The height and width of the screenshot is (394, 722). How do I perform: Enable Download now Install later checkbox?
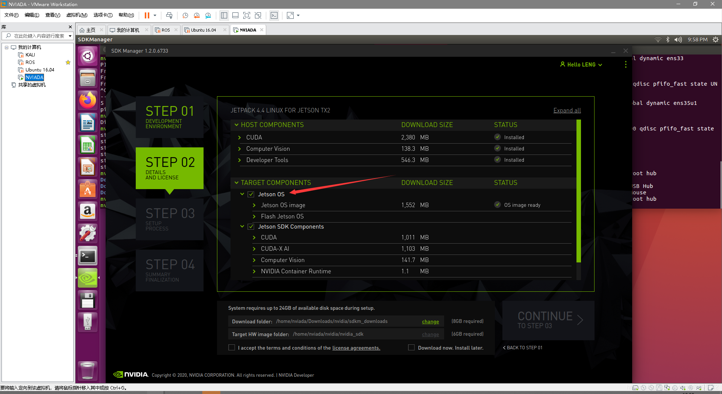(x=411, y=348)
